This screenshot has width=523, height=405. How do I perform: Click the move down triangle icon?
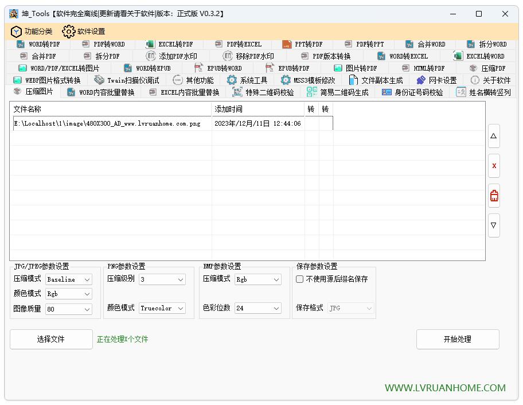click(x=494, y=225)
